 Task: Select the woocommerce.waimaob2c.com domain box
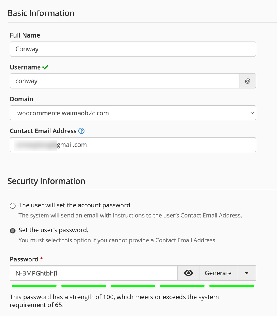(x=133, y=113)
